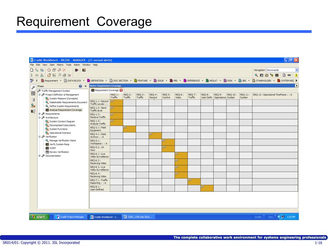
Task: Select Review Verification tree item
Action: point(59,152)
